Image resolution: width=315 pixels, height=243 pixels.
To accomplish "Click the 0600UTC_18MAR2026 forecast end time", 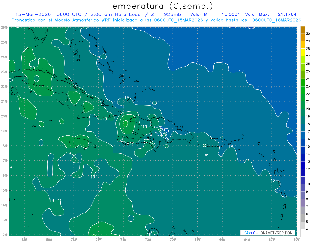I will (276, 20).
